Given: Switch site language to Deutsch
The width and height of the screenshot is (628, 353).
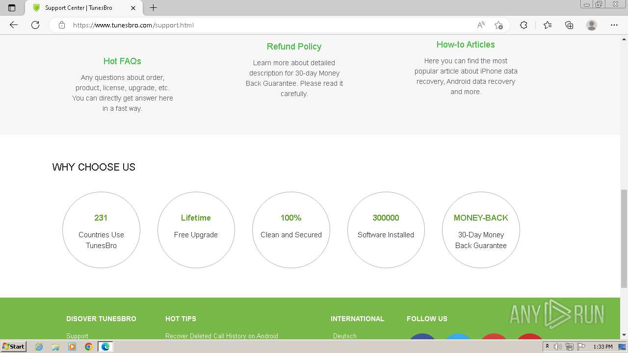Looking at the screenshot, I should (x=345, y=336).
